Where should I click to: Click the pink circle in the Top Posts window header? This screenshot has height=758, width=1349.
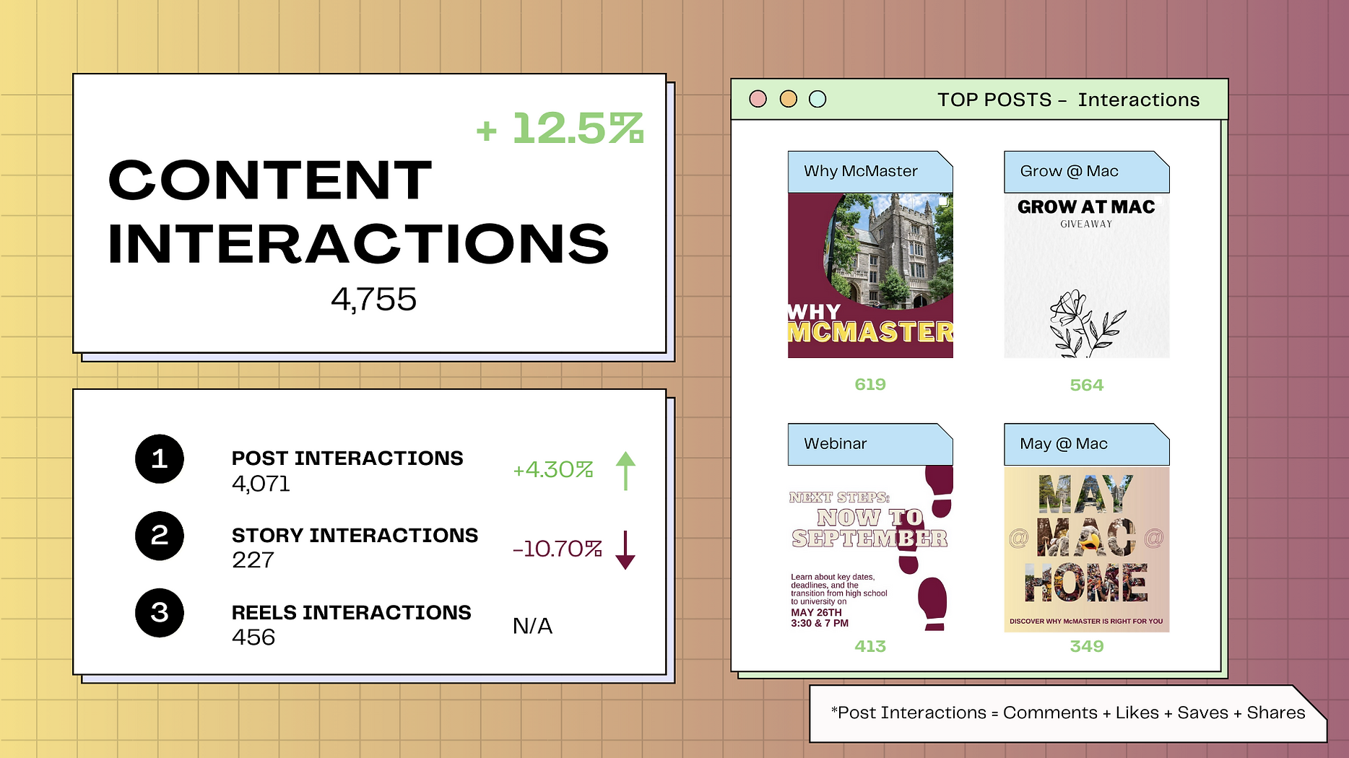[758, 99]
